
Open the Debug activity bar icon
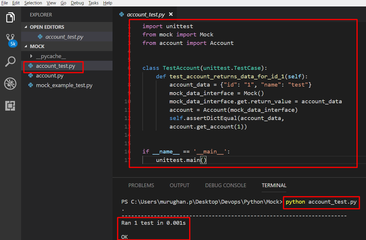(x=10, y=84)
